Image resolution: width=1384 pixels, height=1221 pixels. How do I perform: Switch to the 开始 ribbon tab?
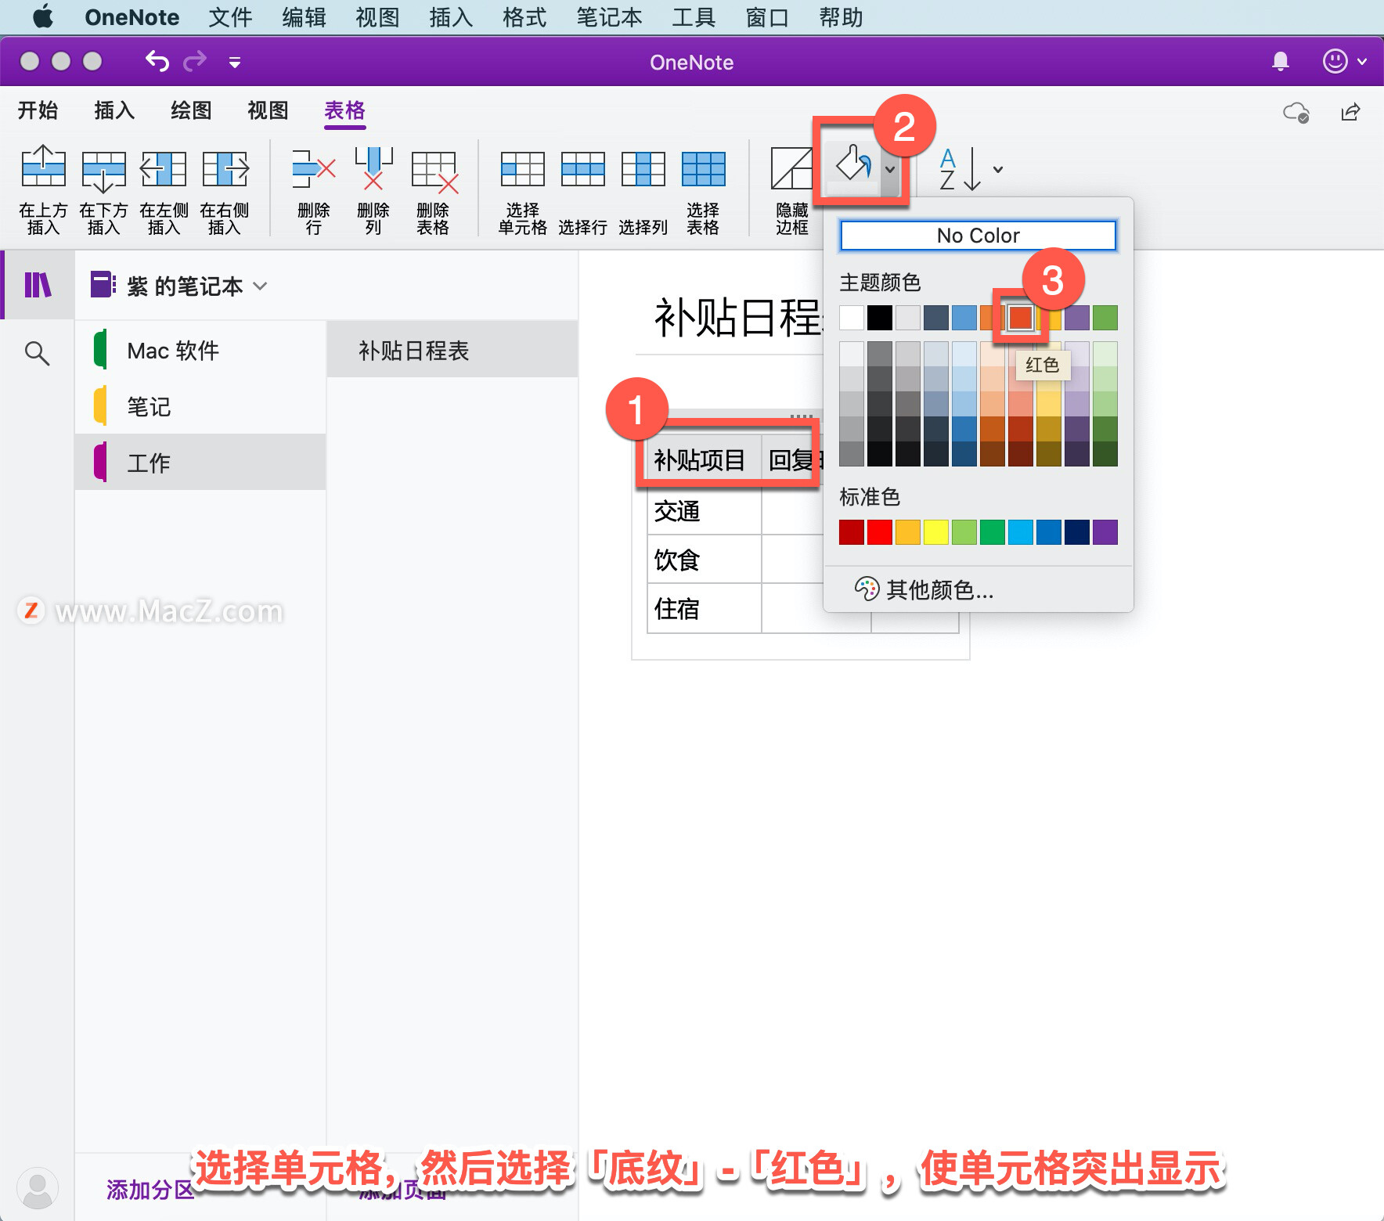pyautogui.click(x=38, y=110)
